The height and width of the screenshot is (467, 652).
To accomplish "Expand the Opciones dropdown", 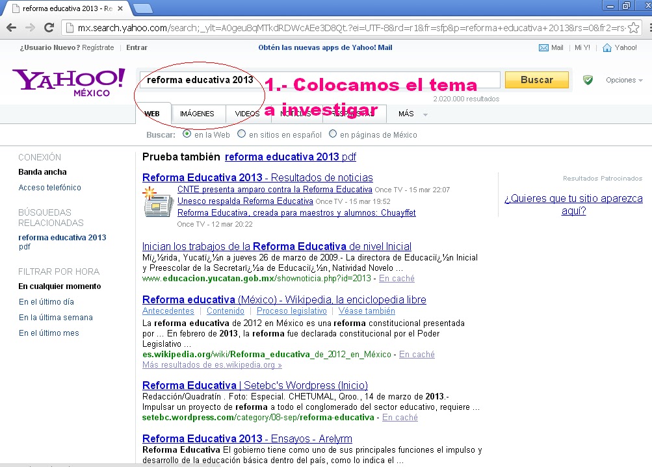I will (x=624, y=80).
